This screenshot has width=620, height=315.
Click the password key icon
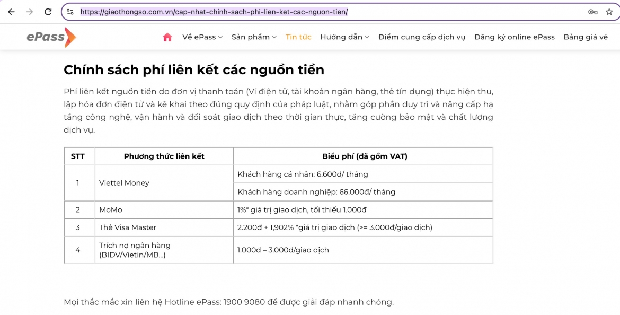coord(592,12)
